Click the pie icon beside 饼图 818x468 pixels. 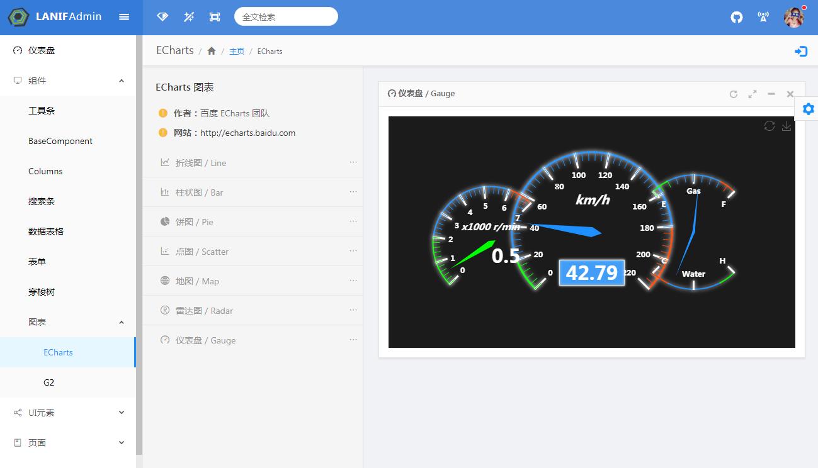[x=165, y=221]
